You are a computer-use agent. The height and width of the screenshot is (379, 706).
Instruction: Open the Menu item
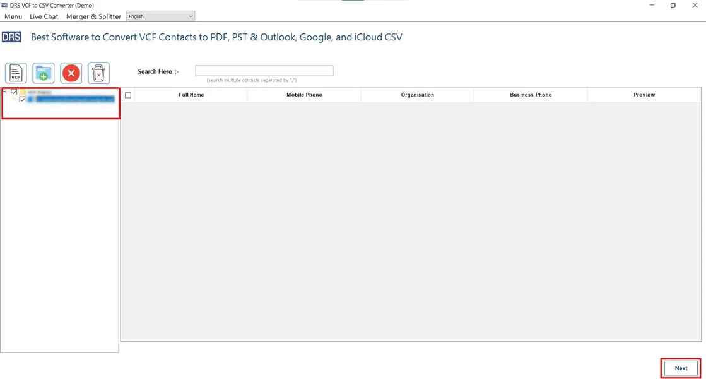click(13, 16)
